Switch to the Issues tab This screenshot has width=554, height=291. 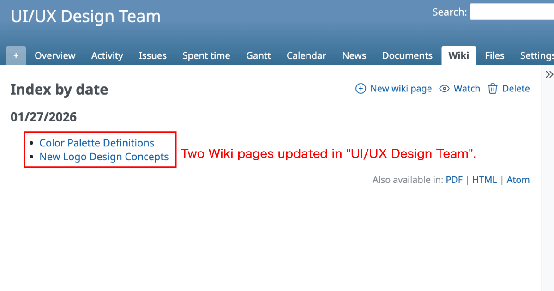(x=152, y=55)
